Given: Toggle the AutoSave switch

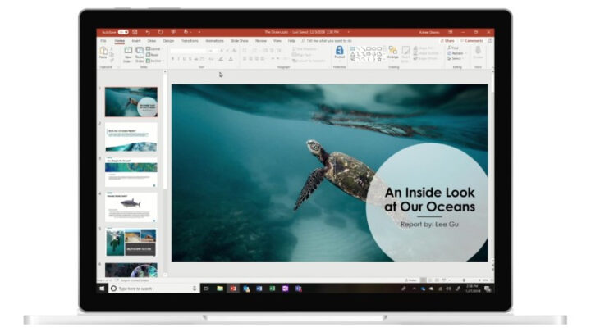Looking at the screenshot, I should [x=123, y=32].
